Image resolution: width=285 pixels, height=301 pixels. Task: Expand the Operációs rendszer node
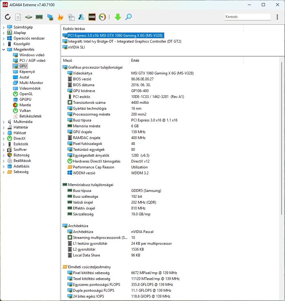click(3, 38)
